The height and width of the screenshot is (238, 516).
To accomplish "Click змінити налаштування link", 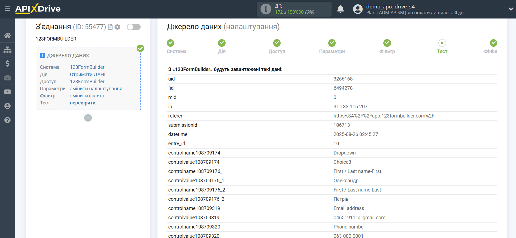I will coord(96,89).
